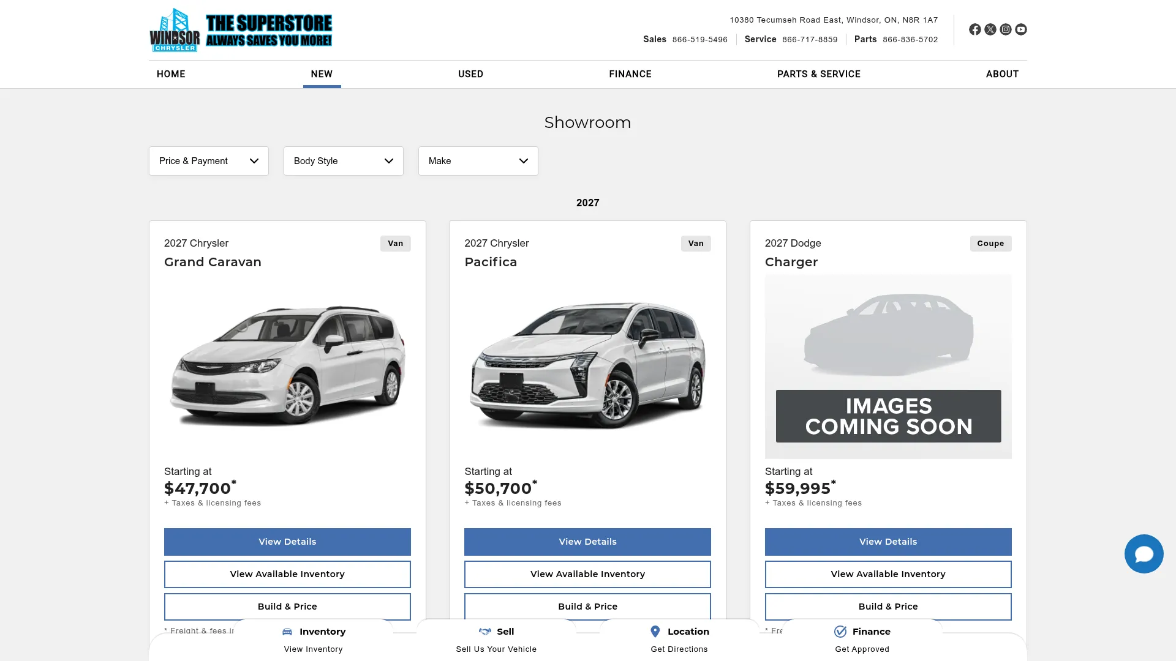Click the Pacifica vehicle image

(x=587, y=366)
